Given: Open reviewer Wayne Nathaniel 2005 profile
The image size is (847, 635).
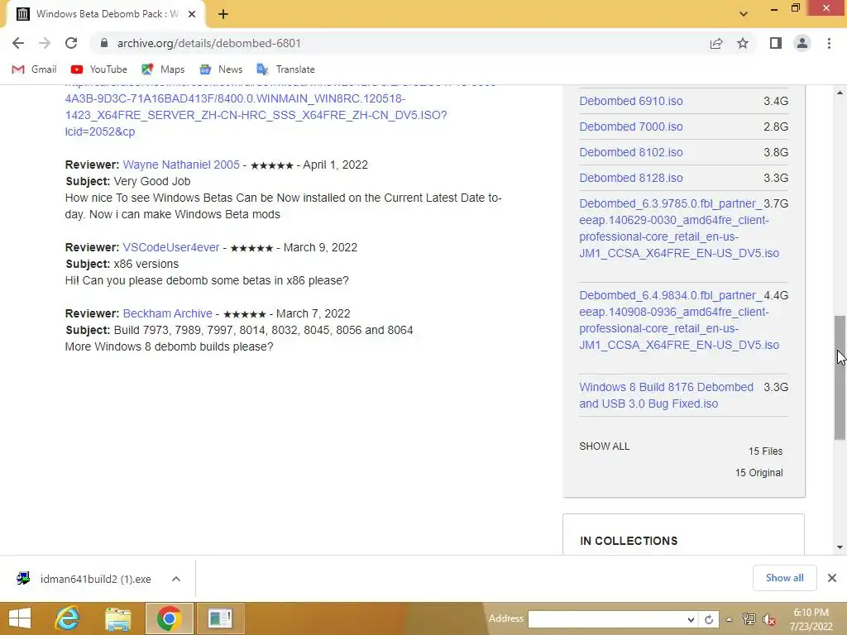Looking at the screenshot, I should (x=181, y=165).
